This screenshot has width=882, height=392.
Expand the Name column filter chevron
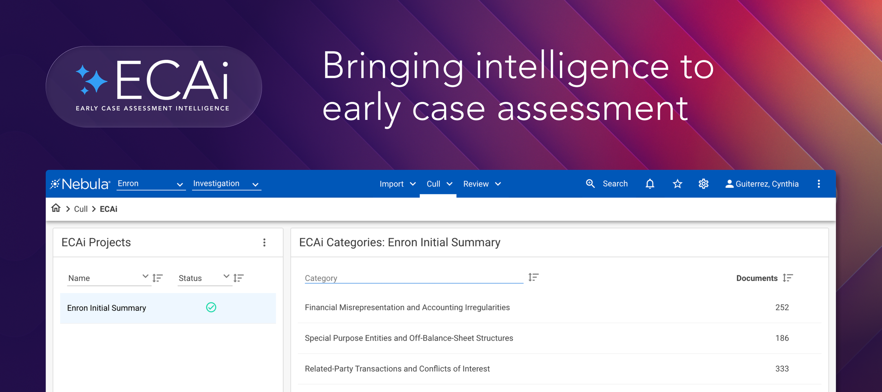pos(145,276)
